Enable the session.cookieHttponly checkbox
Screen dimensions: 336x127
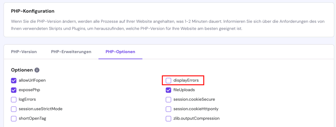[x=168, y=109]
